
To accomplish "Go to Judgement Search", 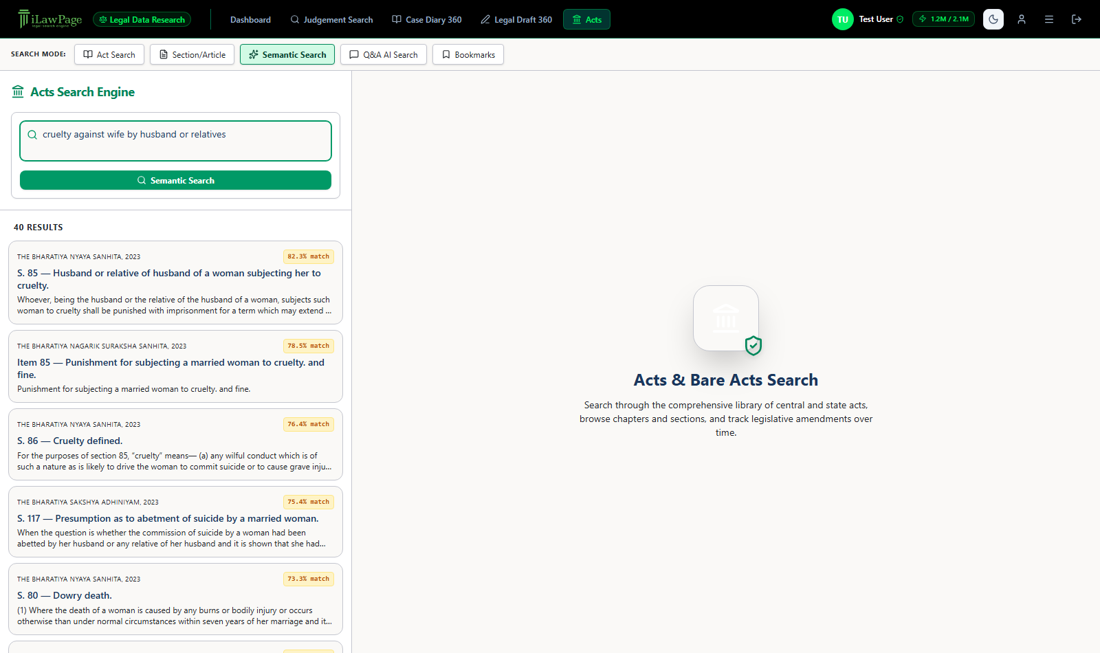I will click(x=331, y=19).
